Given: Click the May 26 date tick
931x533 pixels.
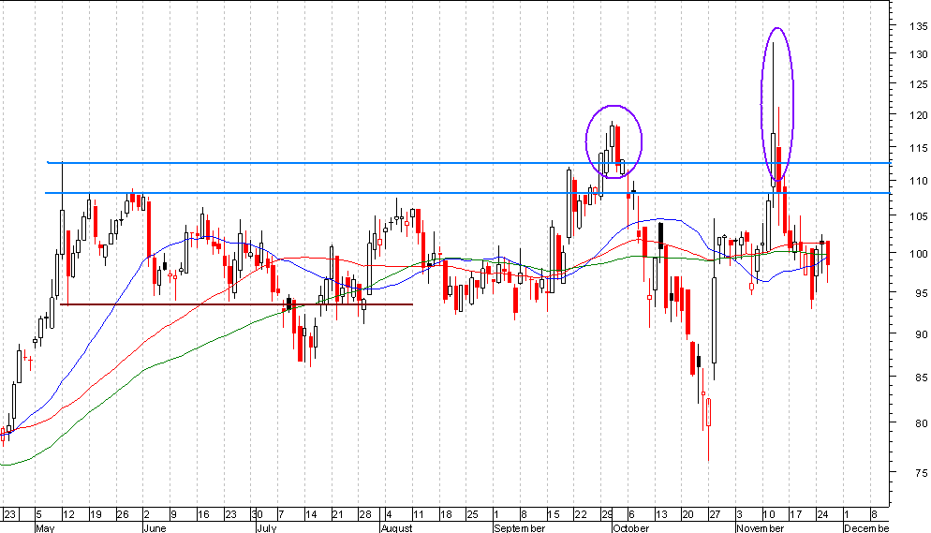Looking at the screenshot, I should coord(123,514).
